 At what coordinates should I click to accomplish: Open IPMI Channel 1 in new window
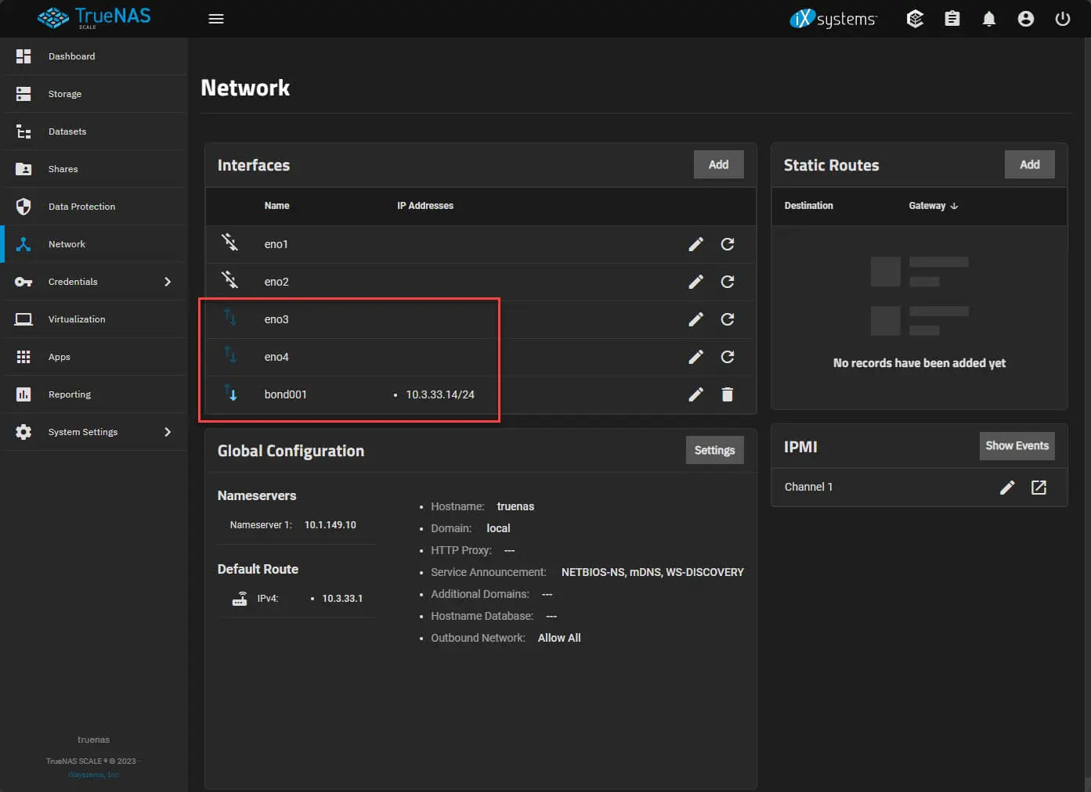coord(1039,488)
